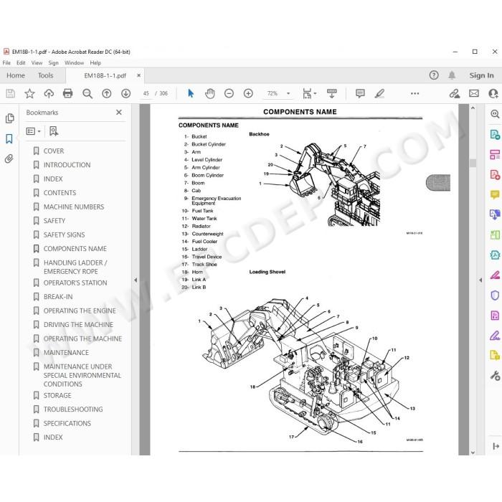Go to next page arrow
Viewport: 502px width, 502px height.
[126, 93]
